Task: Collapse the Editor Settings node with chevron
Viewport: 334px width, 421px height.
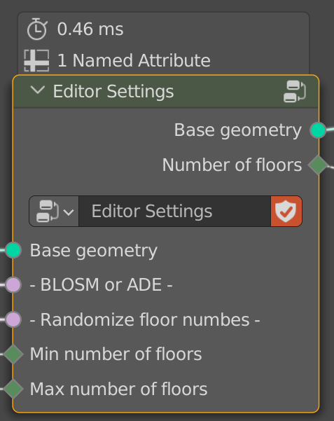Action: pyautogui.click(x=38, y=90)
